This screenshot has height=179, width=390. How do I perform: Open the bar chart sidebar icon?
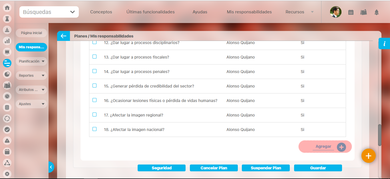click(x=7, y=41)
